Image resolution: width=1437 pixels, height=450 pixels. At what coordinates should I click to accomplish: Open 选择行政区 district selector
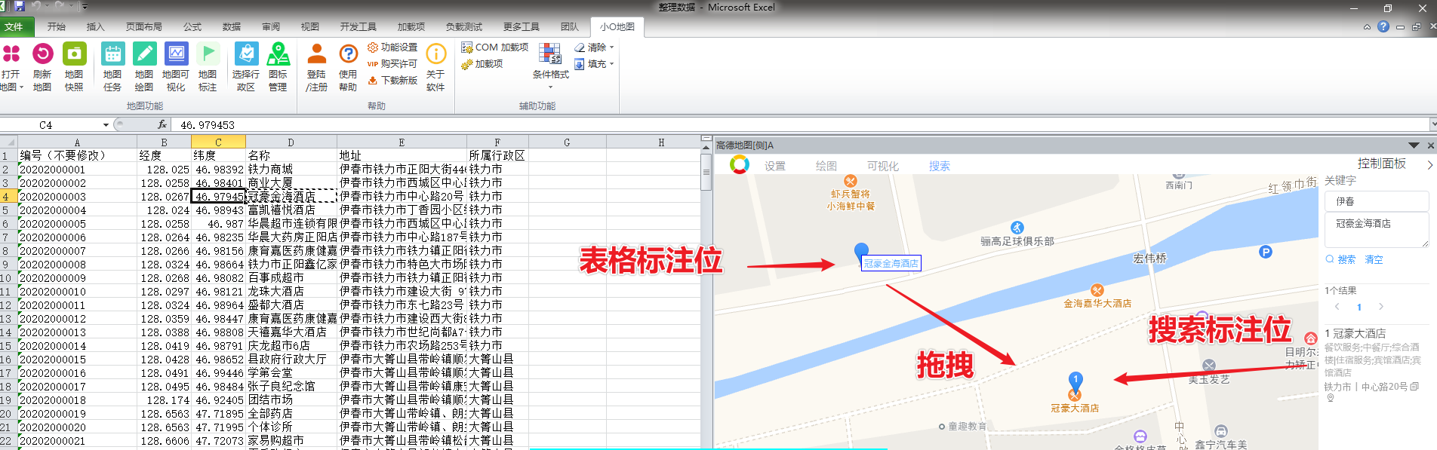click(246, 66)
